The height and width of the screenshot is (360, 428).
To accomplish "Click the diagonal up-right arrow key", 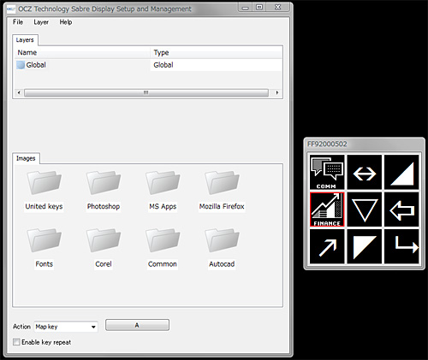I will (x=327, y=246).
